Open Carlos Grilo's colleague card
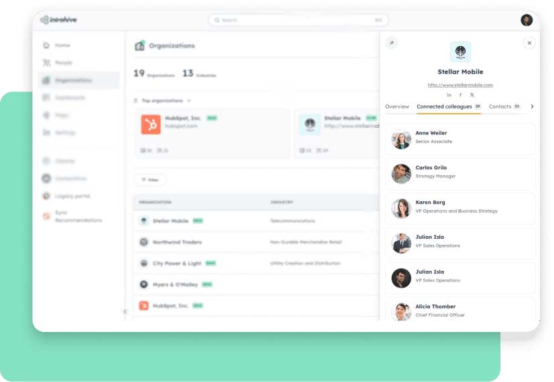Image resolution: width=554 pixels, height=382 pixels. coord(460,173)
